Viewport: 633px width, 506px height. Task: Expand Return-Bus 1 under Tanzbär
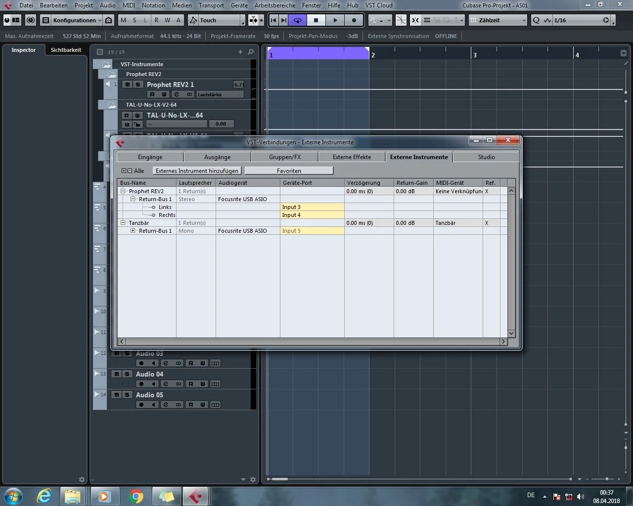pyautogui.click(x=133, y=231)
